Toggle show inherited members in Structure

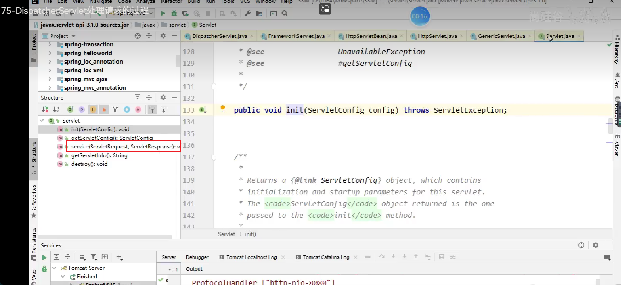click(70, 109)
